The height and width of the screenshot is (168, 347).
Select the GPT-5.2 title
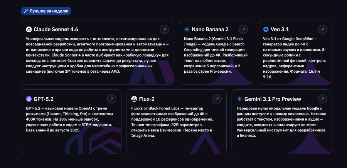click(44, 99)
